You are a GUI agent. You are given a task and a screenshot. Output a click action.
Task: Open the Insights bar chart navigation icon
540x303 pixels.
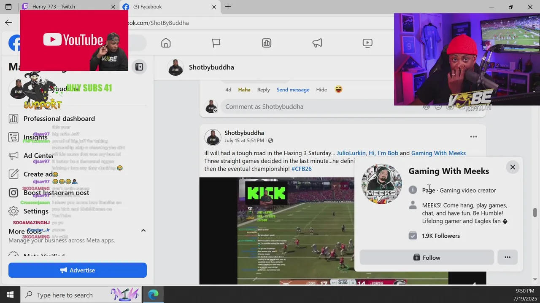click(x=266, y=43)
